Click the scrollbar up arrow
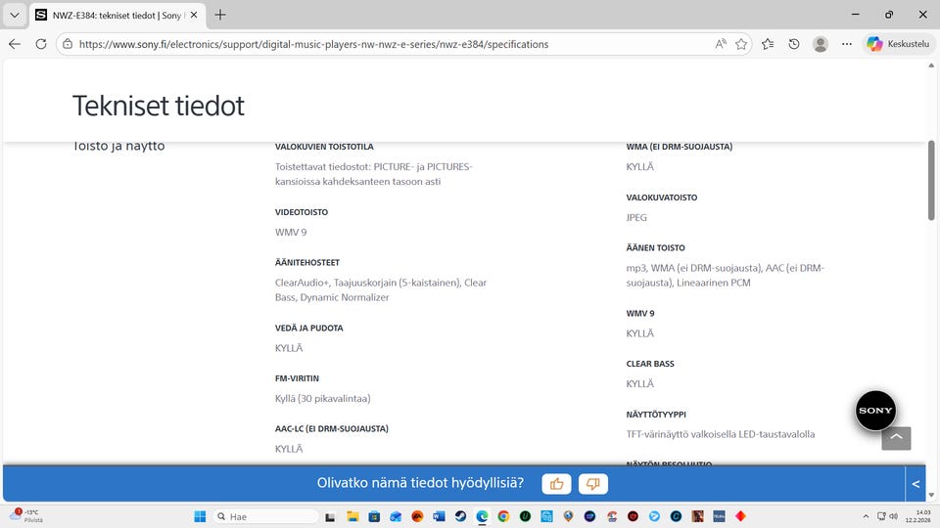The height and width of the screenshot is (528, 940). (x=931, y=66)
